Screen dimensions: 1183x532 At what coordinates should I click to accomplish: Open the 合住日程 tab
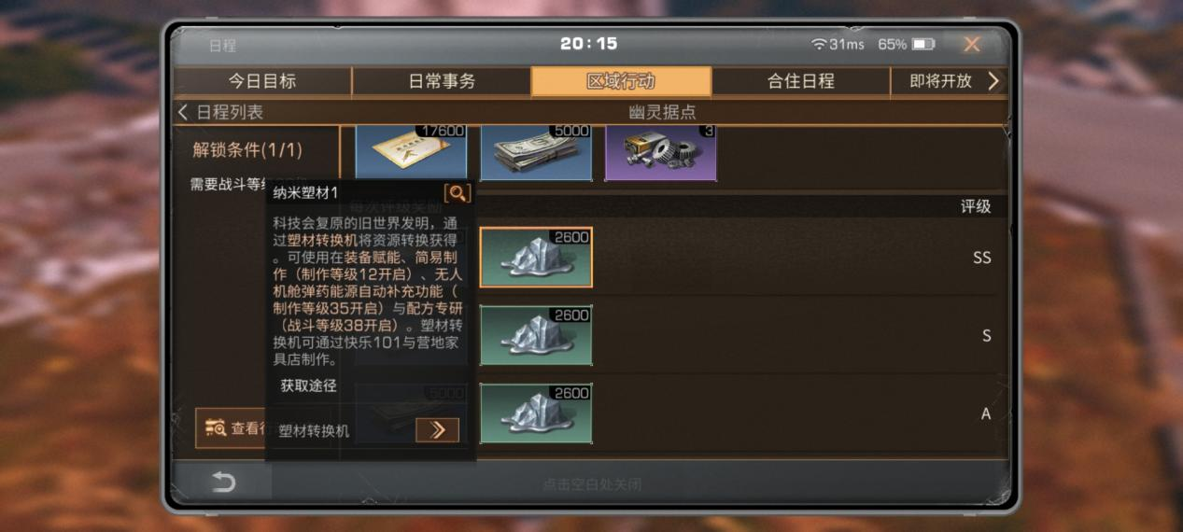[800, 81]
